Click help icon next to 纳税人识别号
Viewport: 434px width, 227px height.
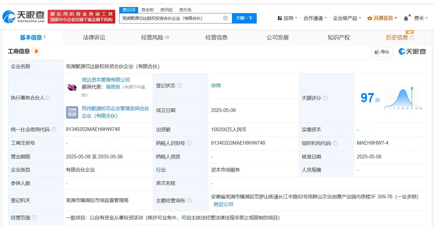click(x=189, y=143)
